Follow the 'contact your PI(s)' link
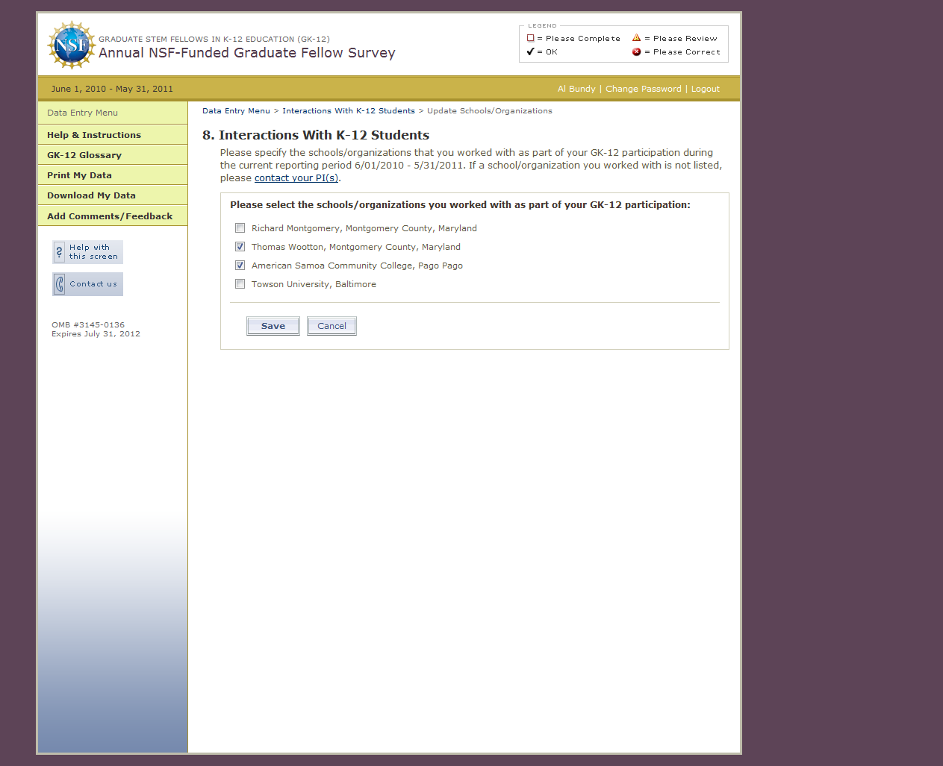Image resolution: width=943 pixels, height=766 pixels. (x=296, y=178)
